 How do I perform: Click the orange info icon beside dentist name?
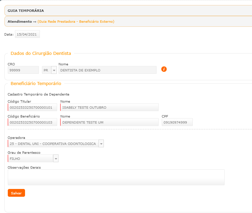(x=164, y=69)
